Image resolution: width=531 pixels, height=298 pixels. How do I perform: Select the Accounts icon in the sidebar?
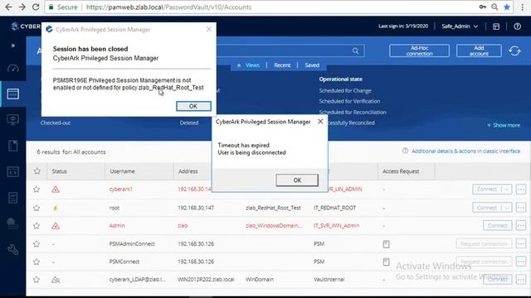pos(13,94)
